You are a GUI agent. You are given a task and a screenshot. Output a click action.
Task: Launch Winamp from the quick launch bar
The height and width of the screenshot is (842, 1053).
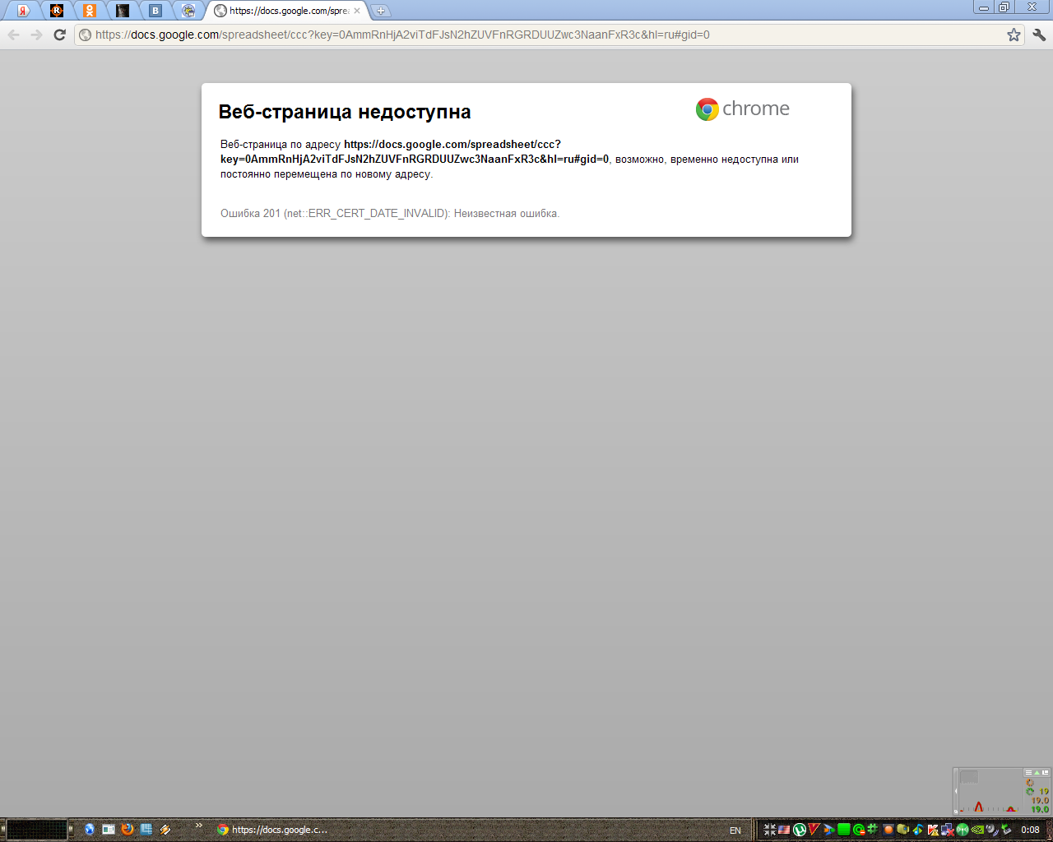pyautogui.click(x=165, y=830)
